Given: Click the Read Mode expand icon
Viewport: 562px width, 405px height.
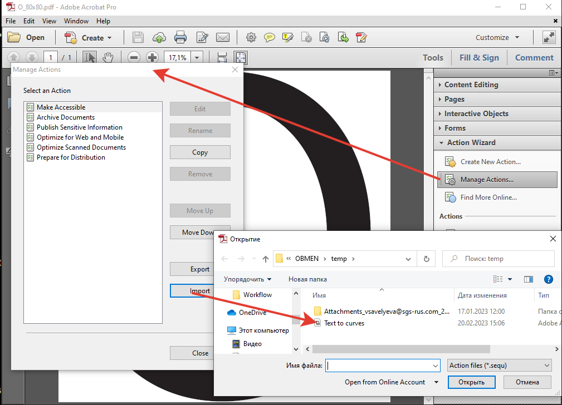Looking at the screenshot, I should tap(549, 37).
